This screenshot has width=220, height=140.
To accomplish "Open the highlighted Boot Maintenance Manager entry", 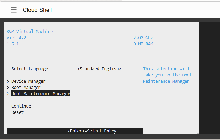I will coord(41,94).
